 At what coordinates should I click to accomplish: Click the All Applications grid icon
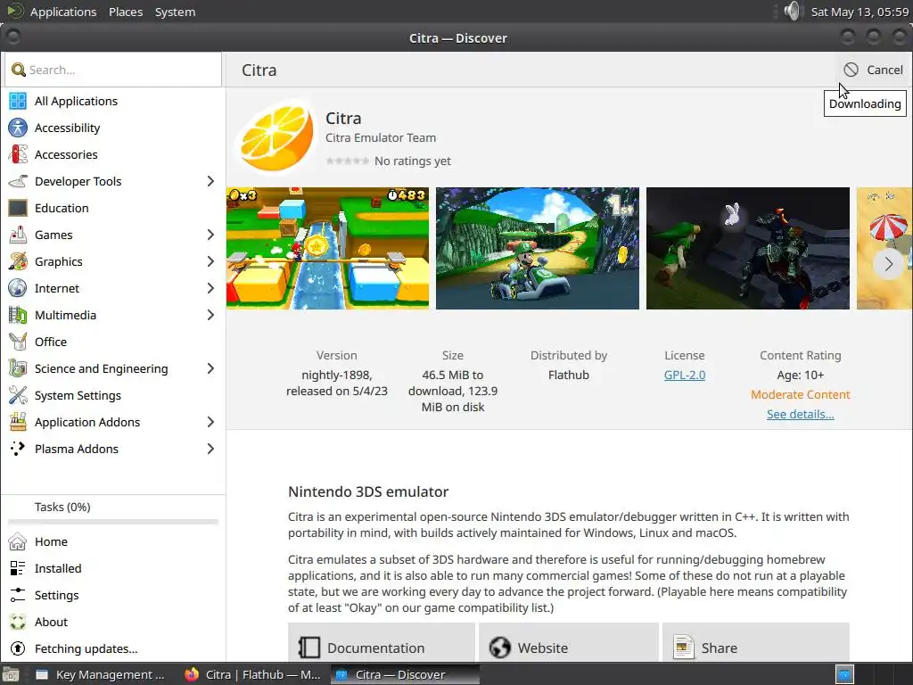click(x=18, y=101)
